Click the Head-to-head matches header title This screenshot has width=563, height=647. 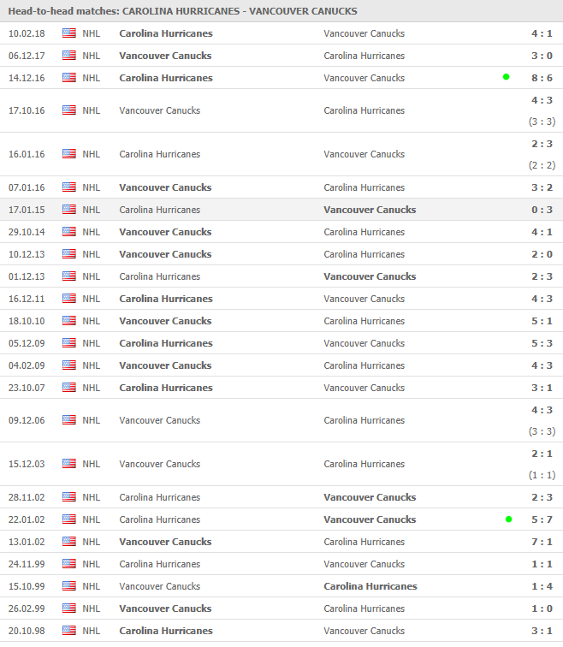point(183,11)
